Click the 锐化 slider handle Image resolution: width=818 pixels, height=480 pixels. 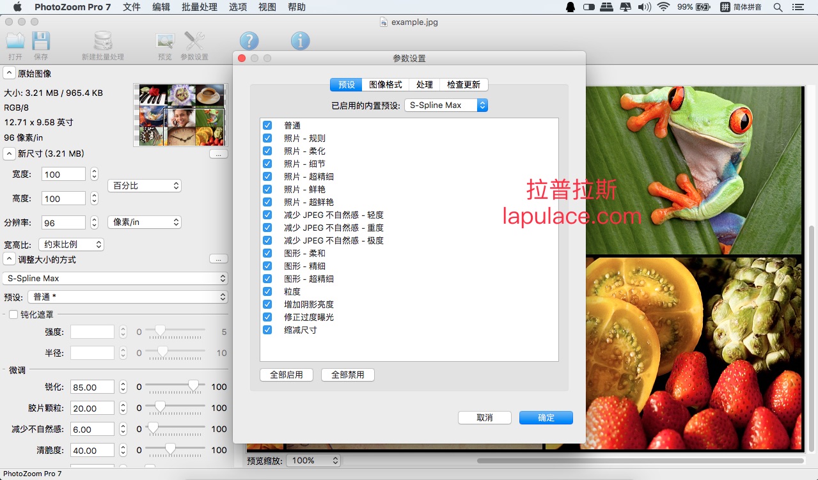[x=193, y=385]
